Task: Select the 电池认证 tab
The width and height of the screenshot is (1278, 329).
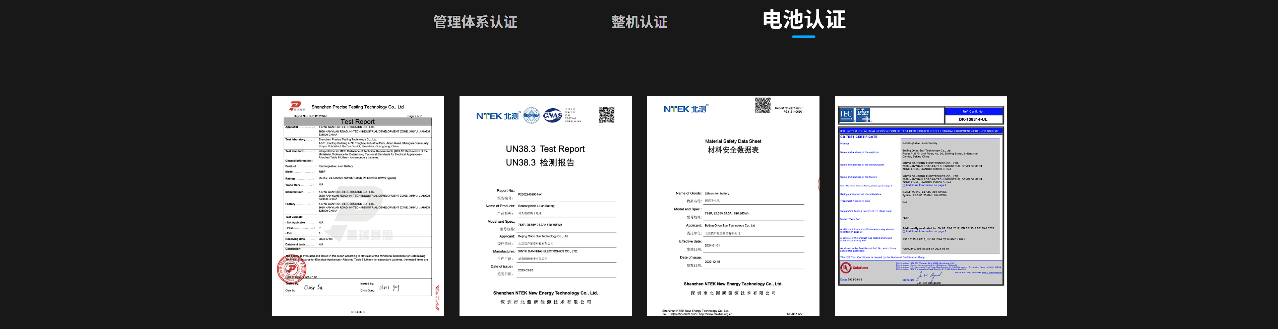Action: pos(804,20)
